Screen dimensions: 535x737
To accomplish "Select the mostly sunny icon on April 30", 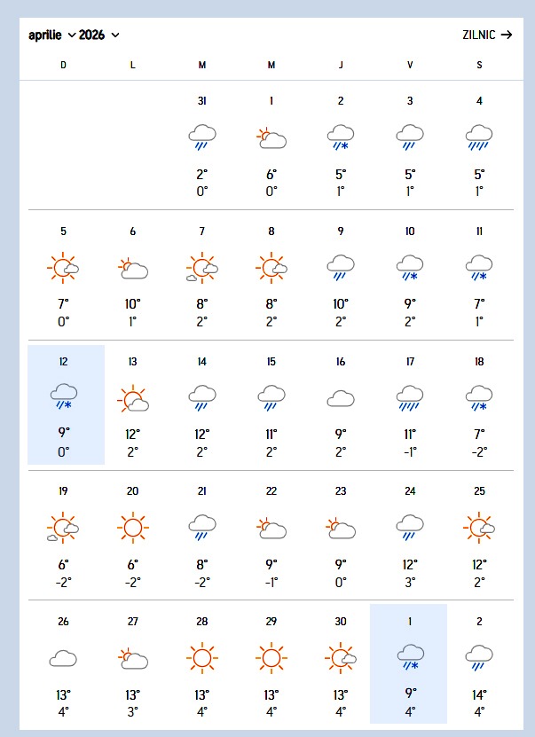I will pos(341,658).
